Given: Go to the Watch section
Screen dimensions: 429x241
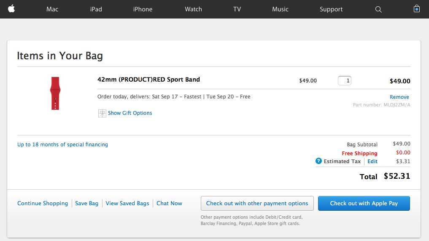Looking at the screenshot, I should click(193, 9).
